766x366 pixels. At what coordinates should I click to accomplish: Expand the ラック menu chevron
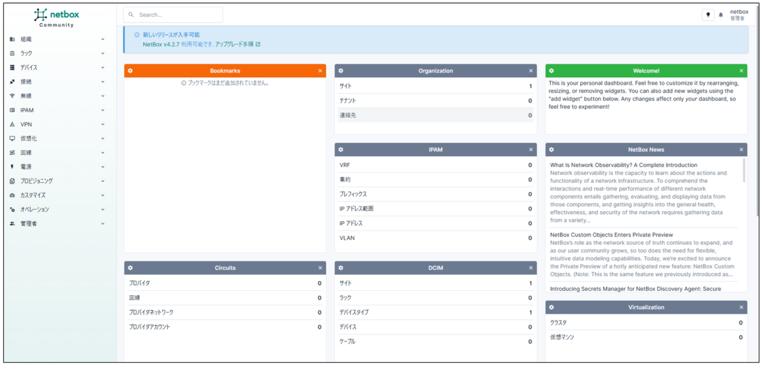pos(103,54)
